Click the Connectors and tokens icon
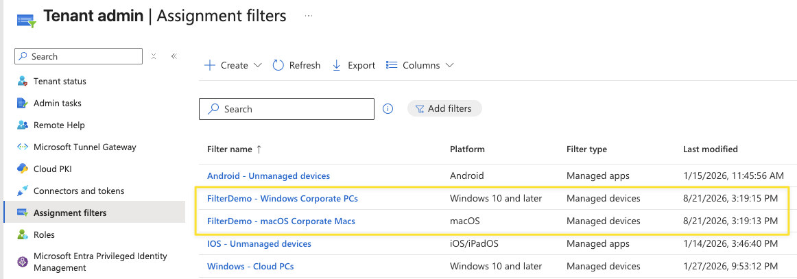 tap(23, 191)
